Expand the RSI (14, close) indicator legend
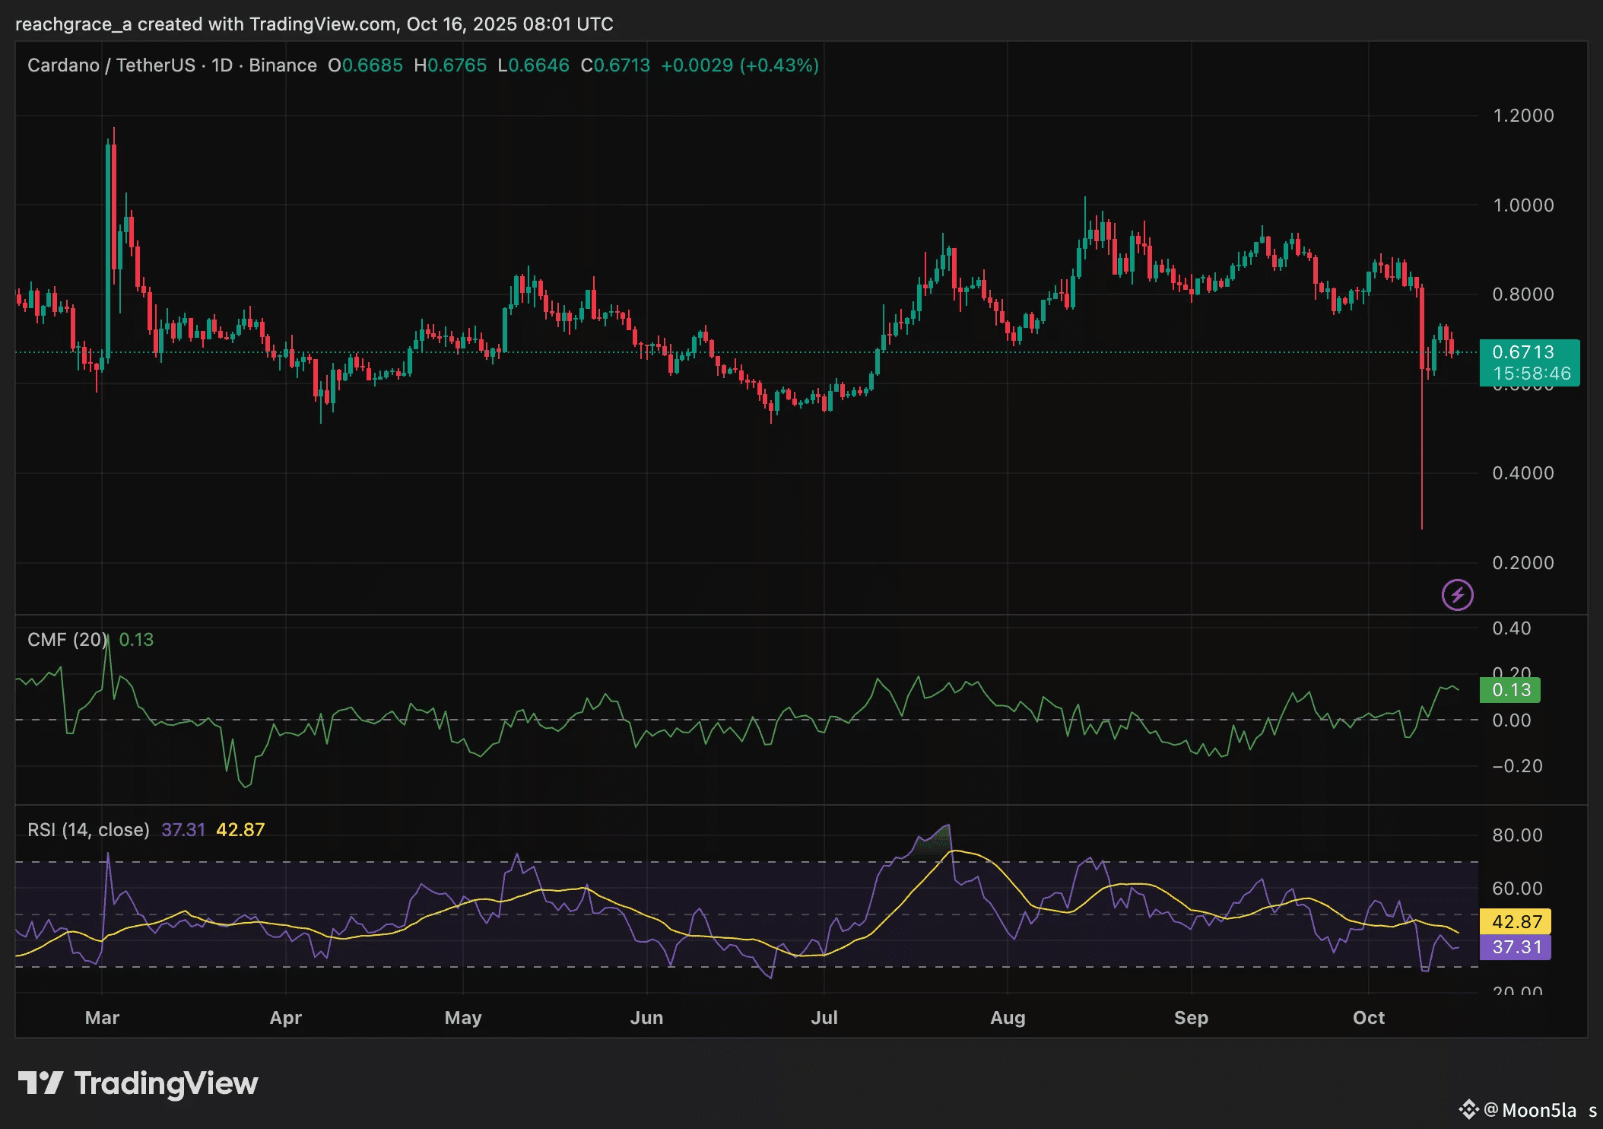Image resolution: width=1603 pixels, height=1129 pixels. click(x=88, y=830)
